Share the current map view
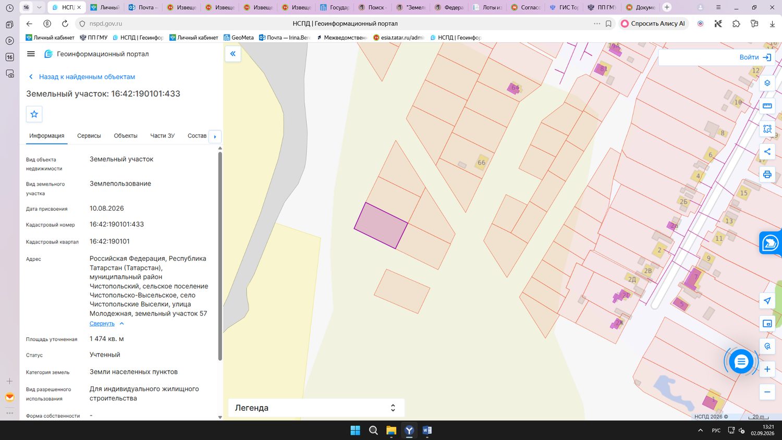 pos(767,152)
